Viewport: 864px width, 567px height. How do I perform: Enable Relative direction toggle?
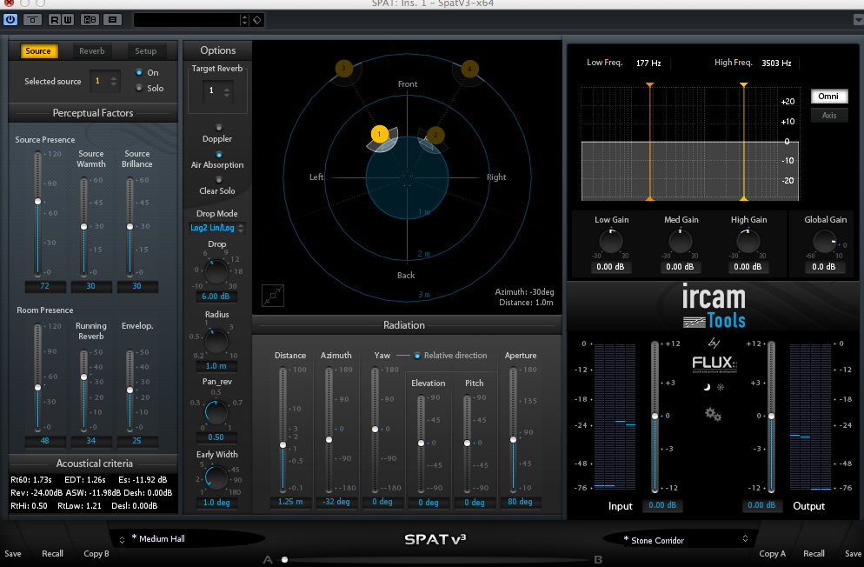(417, 356)
